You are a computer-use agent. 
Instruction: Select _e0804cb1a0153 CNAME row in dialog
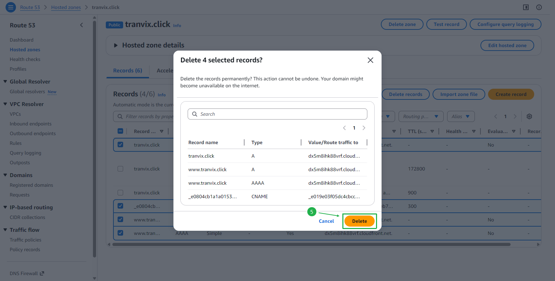pos(277,196)
